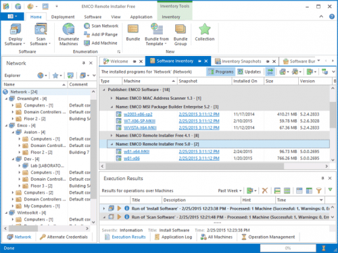The height and width of the screenshot is (253, 338).
Task: Open the w2003-x86-sp2 machine link
Action: coord(138,114)
